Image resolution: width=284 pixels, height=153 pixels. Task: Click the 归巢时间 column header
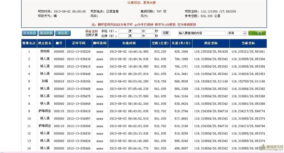click(x=129, y=43)
